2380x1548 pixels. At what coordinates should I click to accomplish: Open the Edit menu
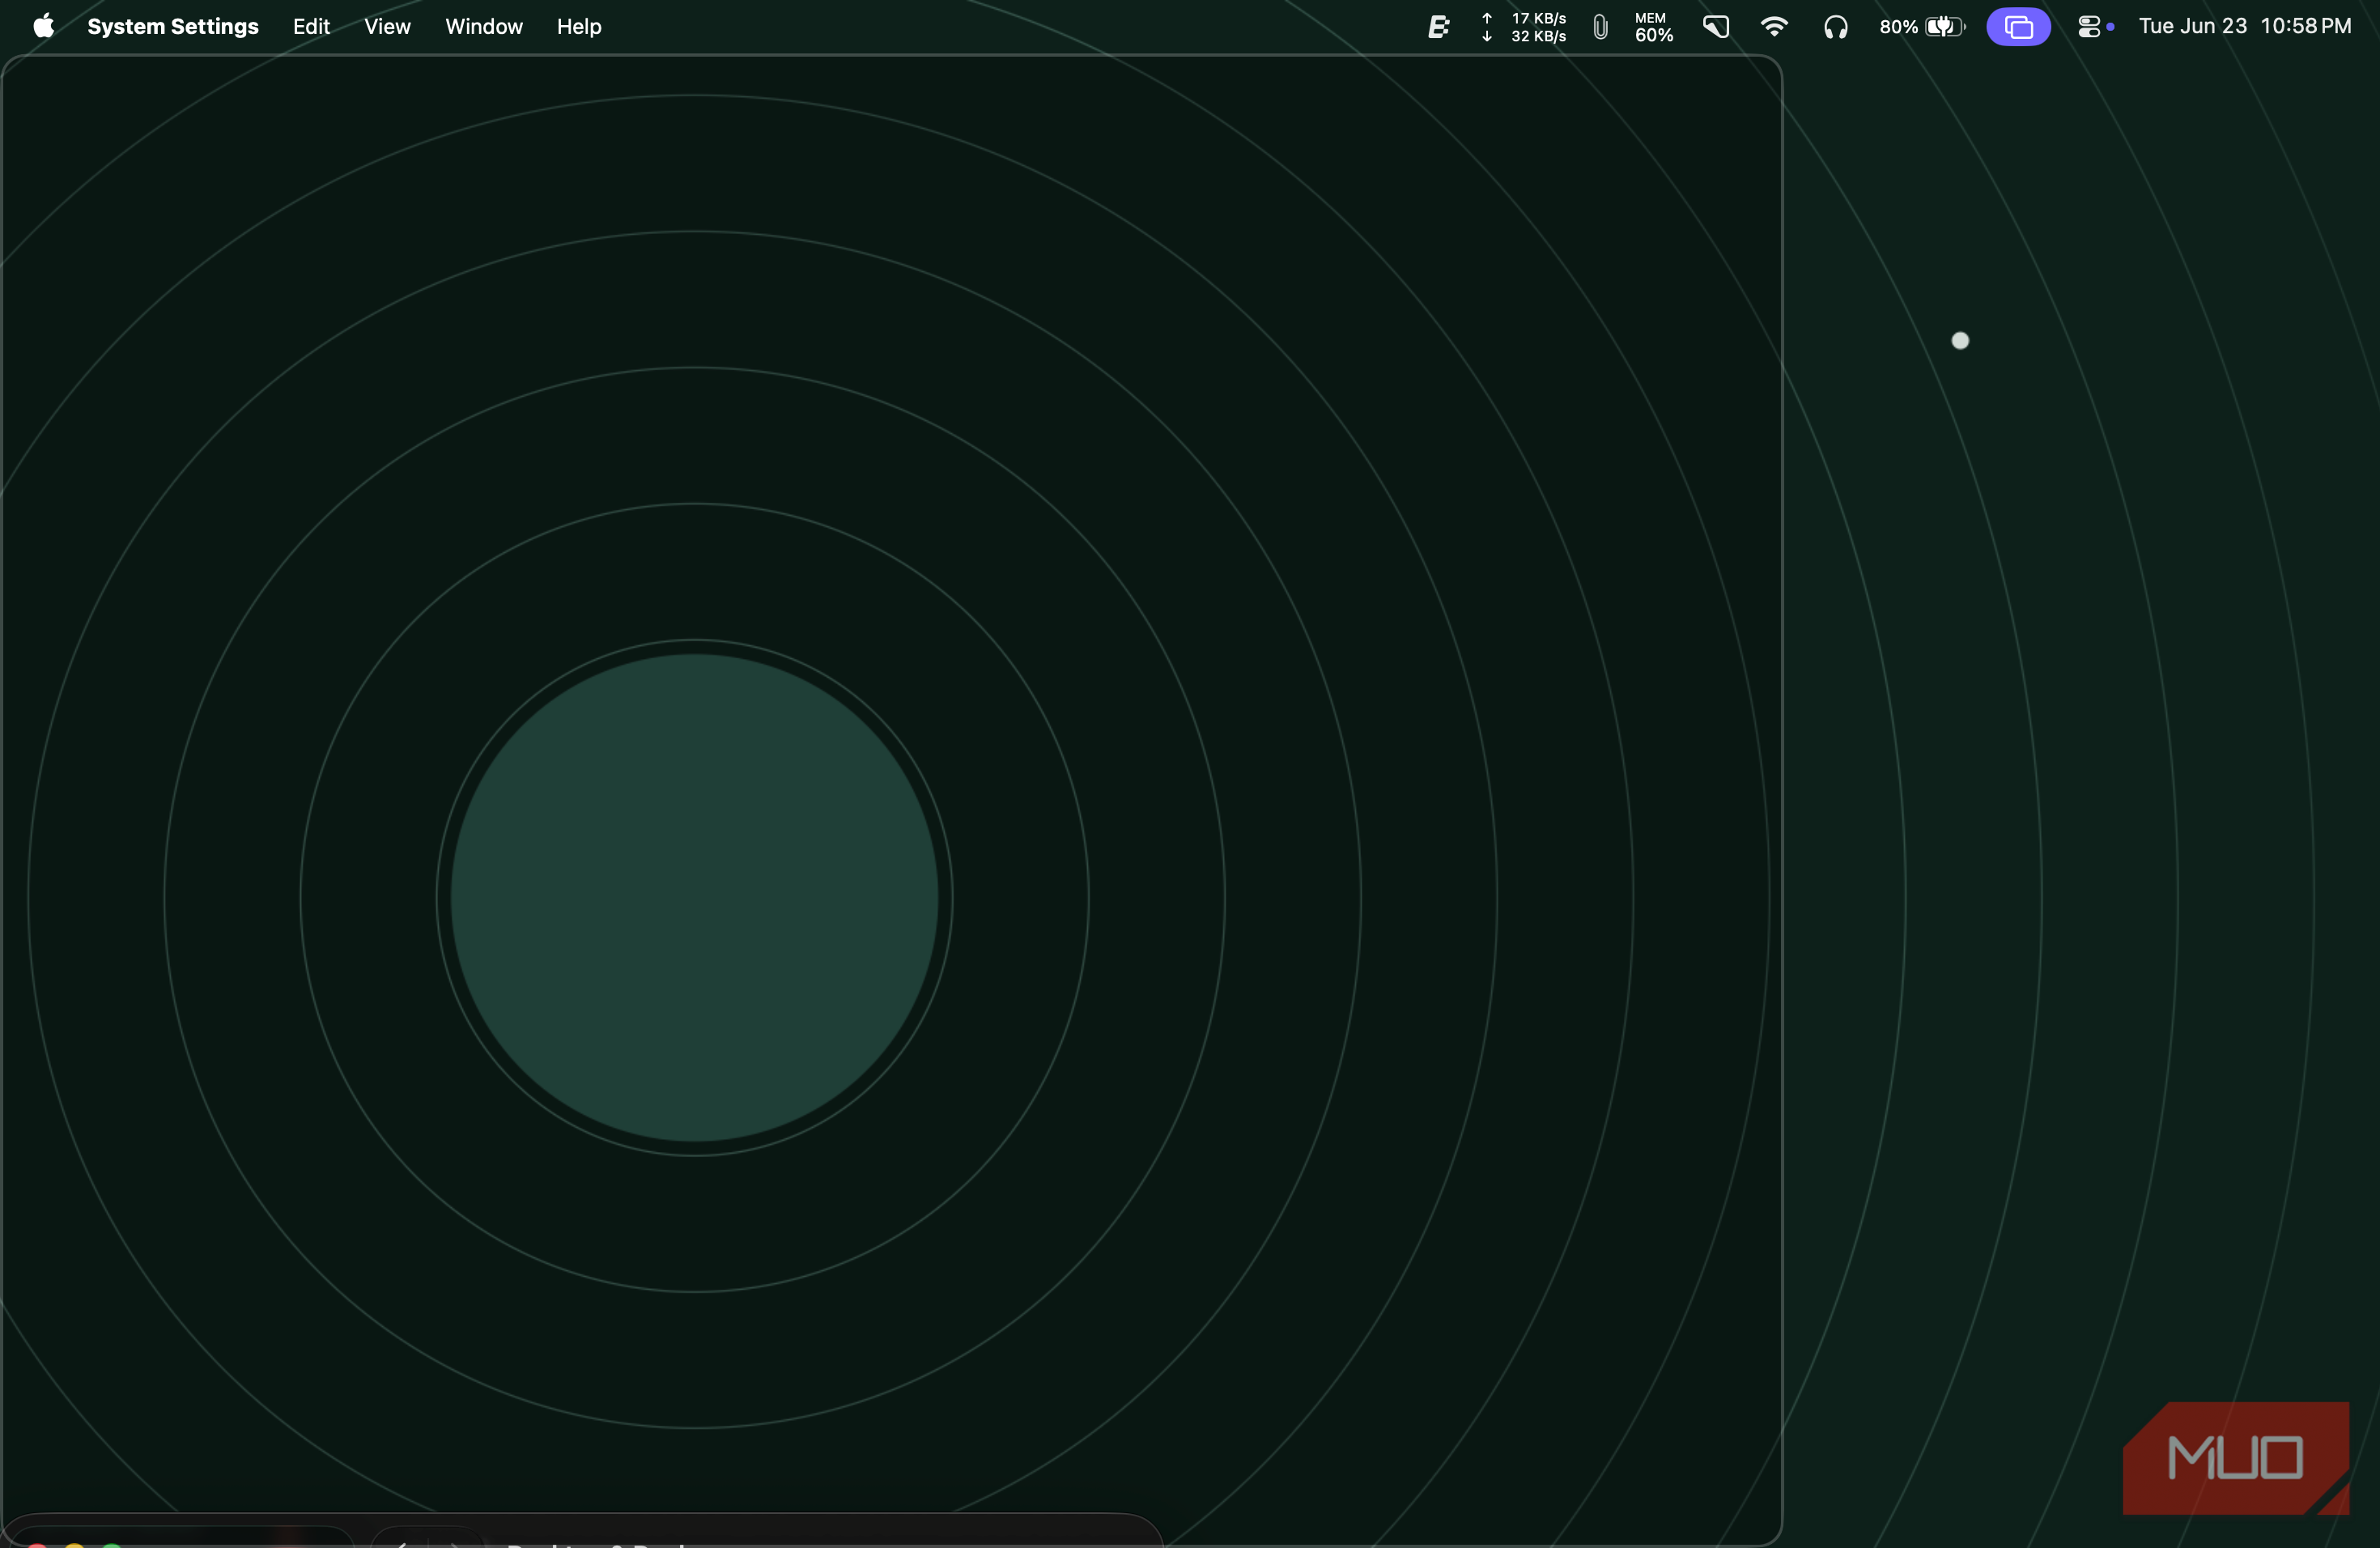pos(311,27)
